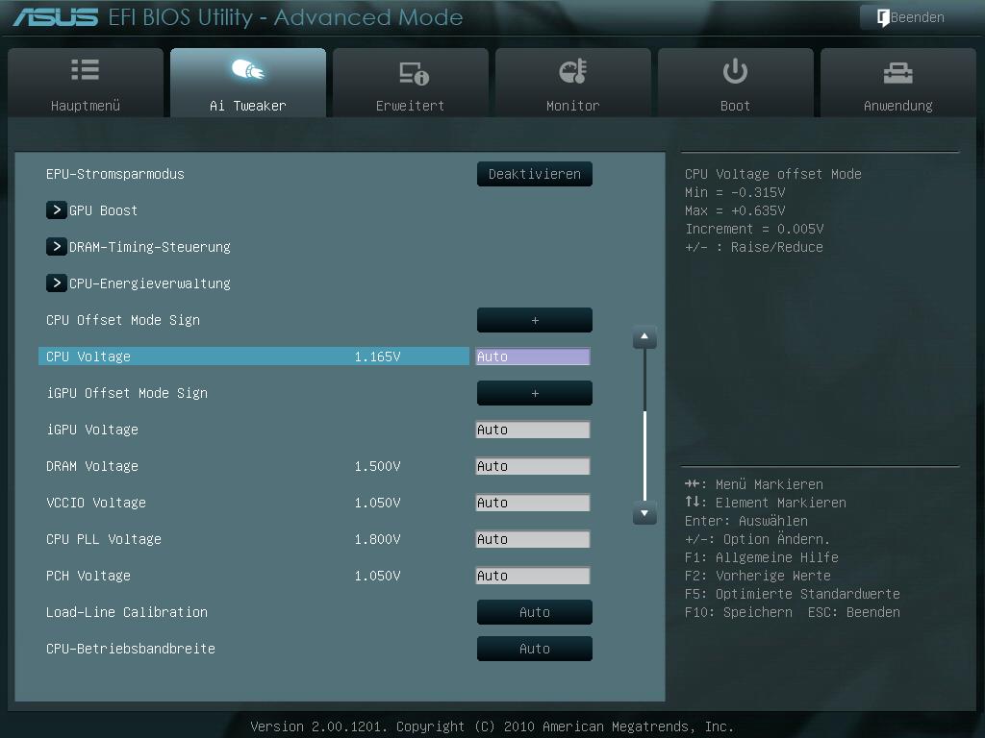Viewport: 985px width, 738px height.
Task: Select the CPU-Energieverwaltung entry
Action: (149, 283)
